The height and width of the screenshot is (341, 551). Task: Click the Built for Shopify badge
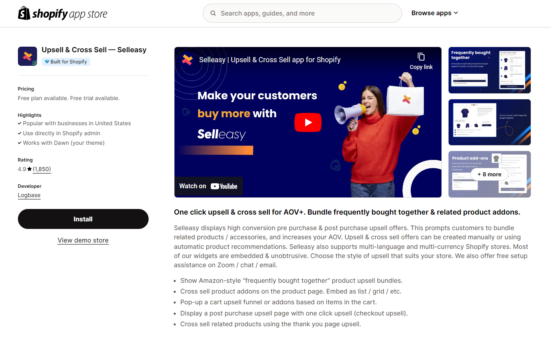(x=66, y=62)
